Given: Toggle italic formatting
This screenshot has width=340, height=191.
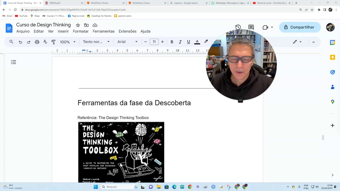Looking at the screenshot, I should point(180,42).
